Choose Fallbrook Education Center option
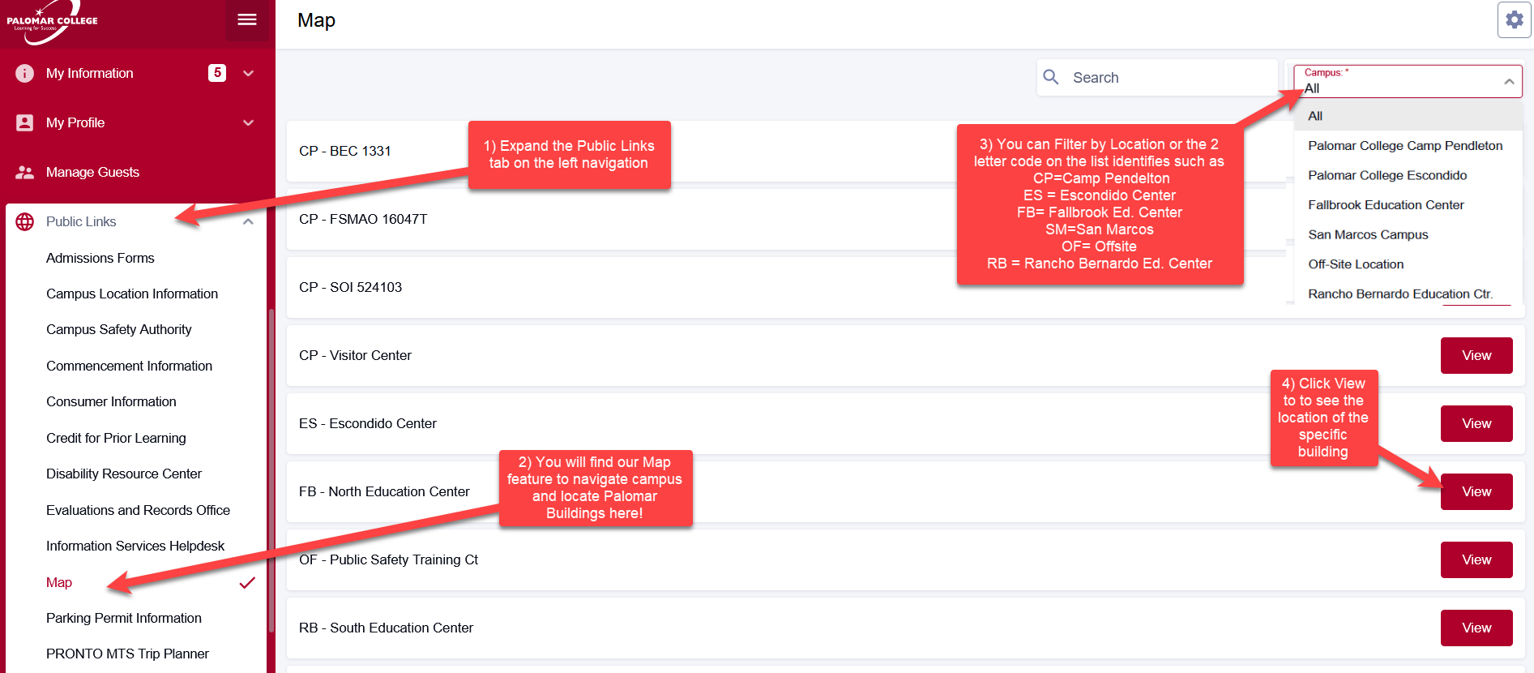 [x=1408, y=205]
